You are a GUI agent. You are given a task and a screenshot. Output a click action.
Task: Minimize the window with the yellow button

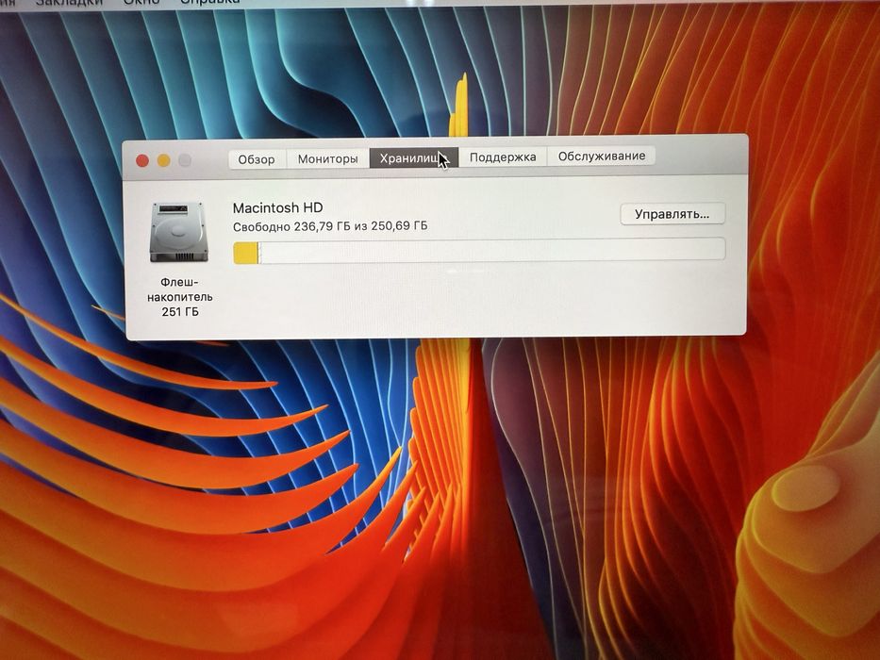[x=164, y=161]
